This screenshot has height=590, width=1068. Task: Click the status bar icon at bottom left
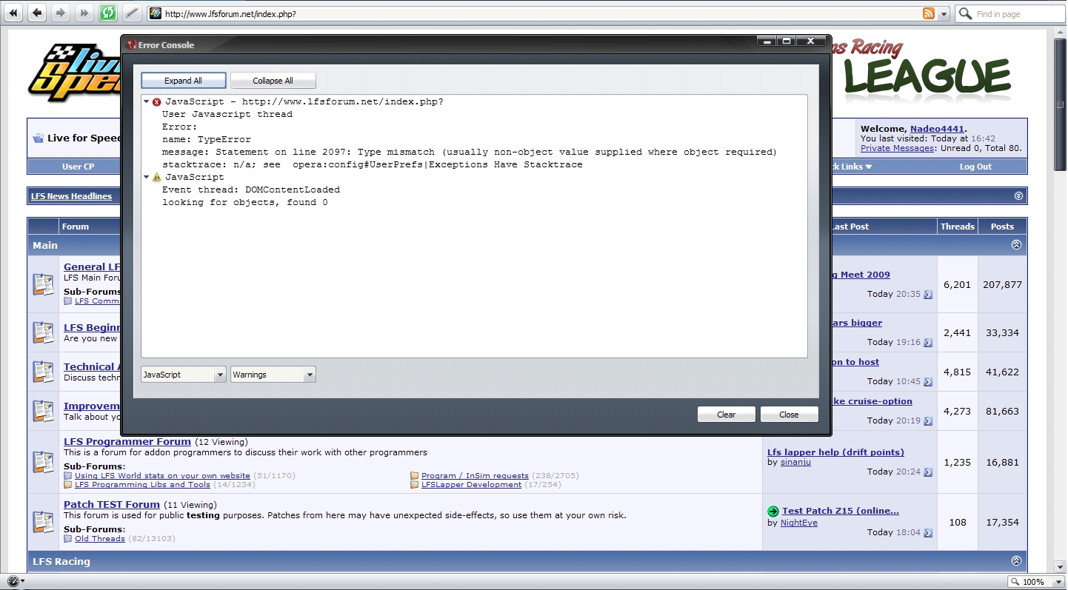pos(13,582)
